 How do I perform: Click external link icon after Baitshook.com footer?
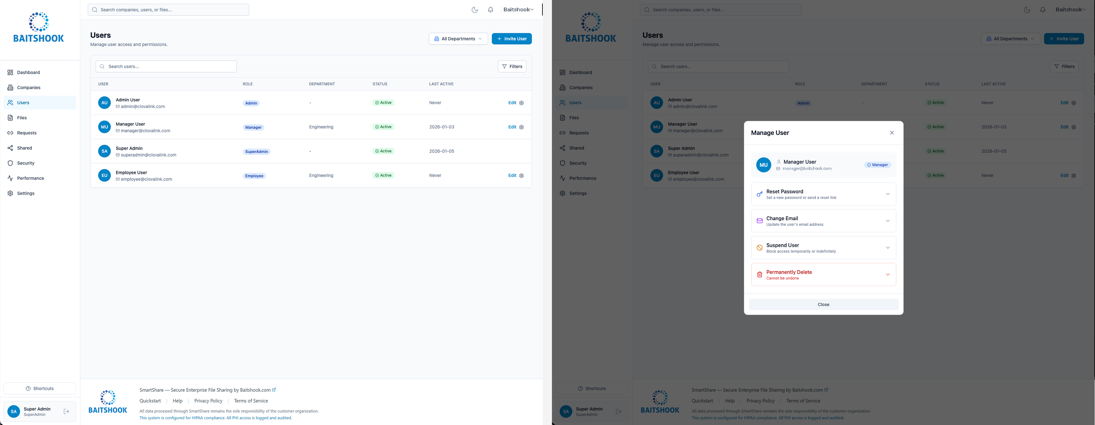[x=274, y=390]
